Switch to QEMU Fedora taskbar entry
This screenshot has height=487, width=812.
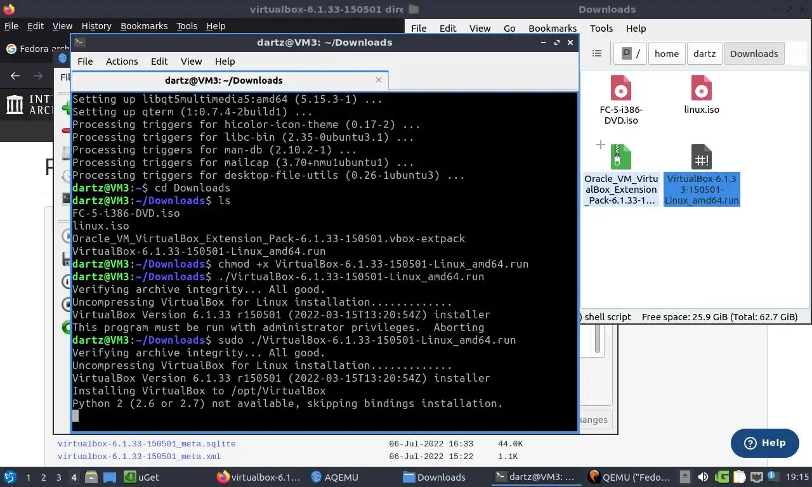pyautogui.click(x=628, y=477)
